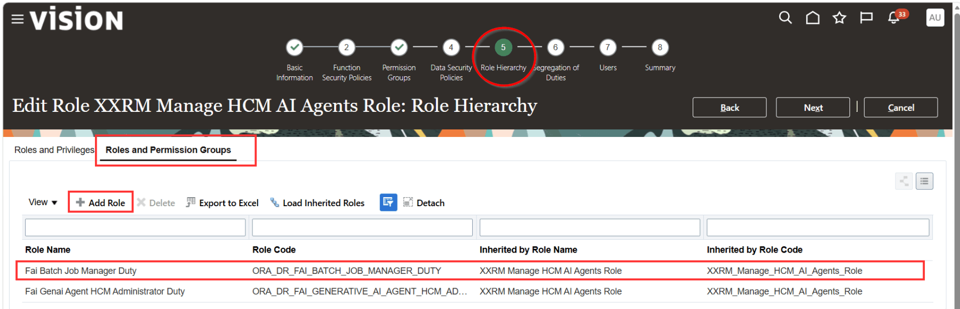Click Export to Excel
The width and height of the screenshot is (960, 309).
[x=223, y=203]
